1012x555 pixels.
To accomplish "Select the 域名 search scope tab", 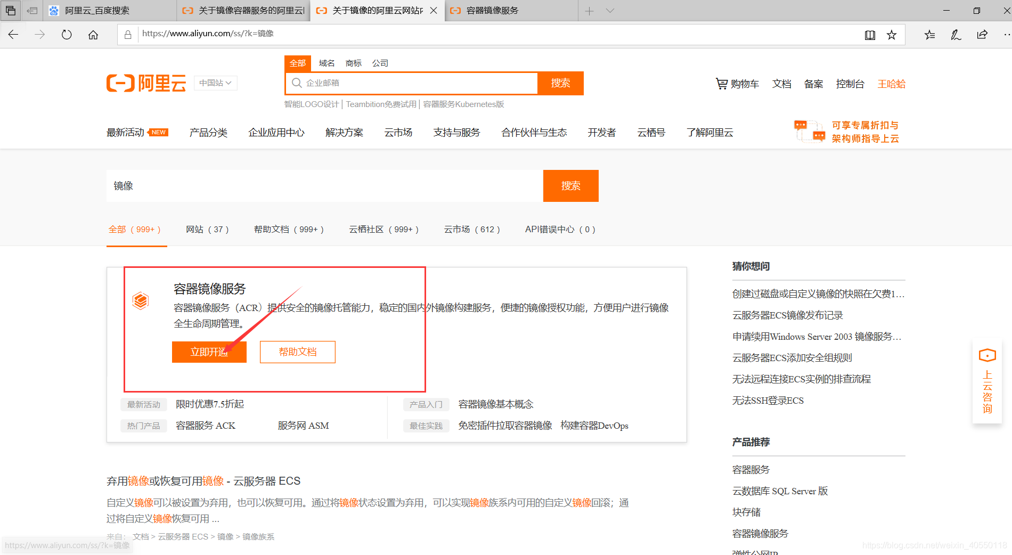I will point(327,63).
